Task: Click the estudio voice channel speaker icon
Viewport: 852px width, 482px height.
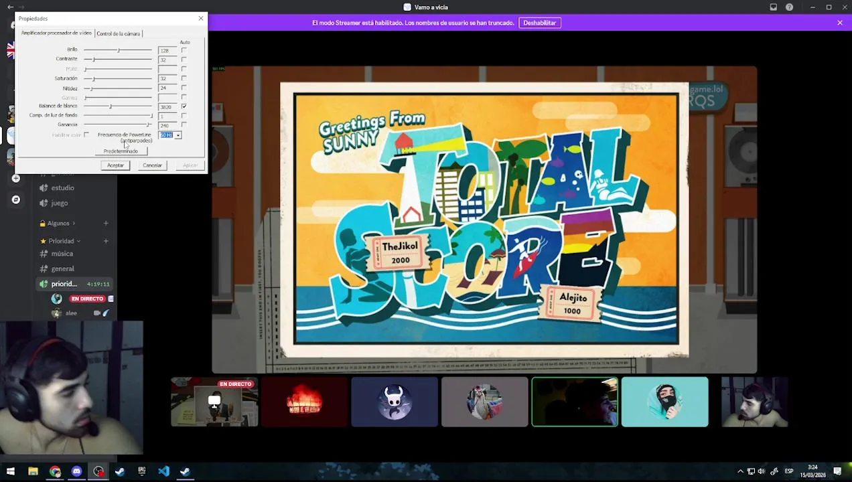Action: [44, 188]
